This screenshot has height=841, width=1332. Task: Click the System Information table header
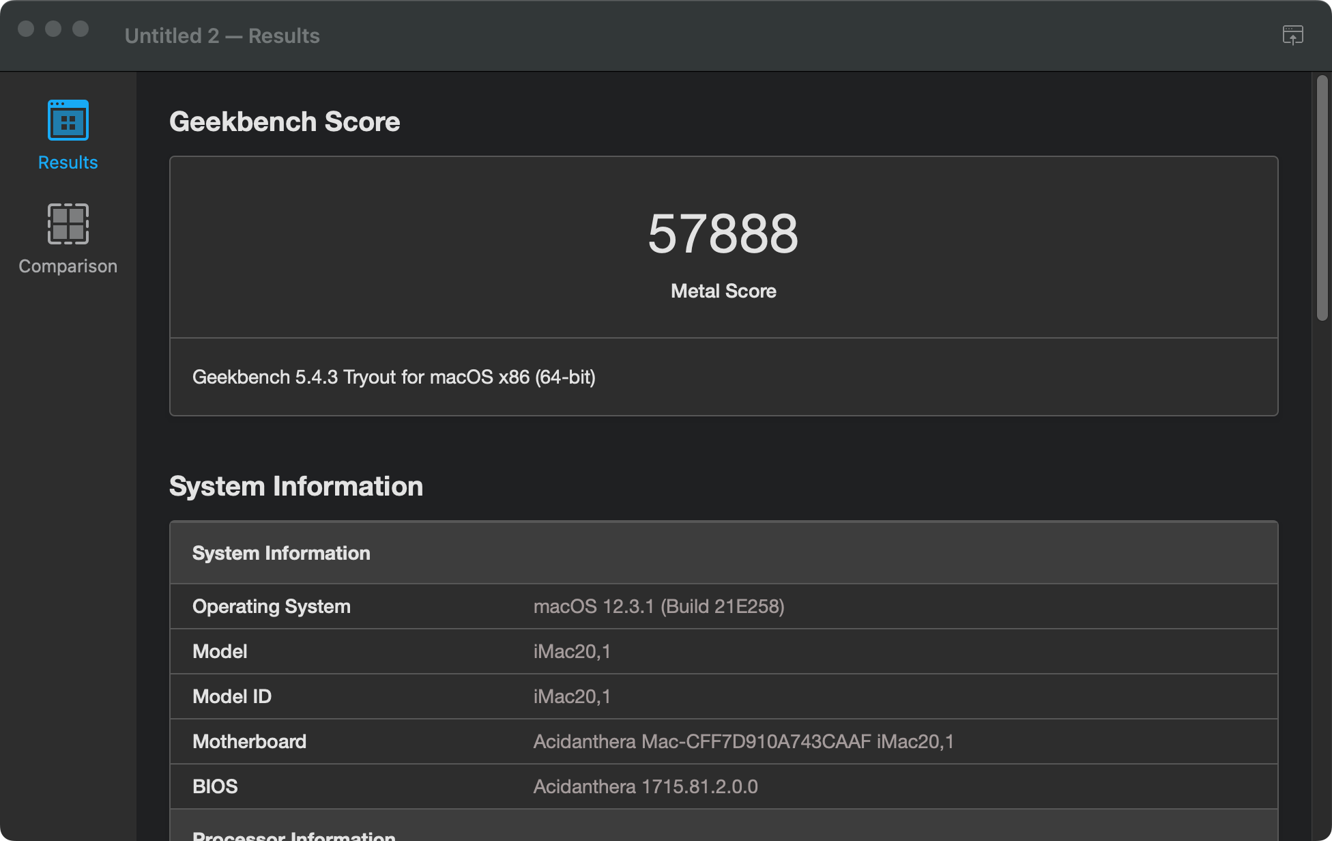coord(281,553)
